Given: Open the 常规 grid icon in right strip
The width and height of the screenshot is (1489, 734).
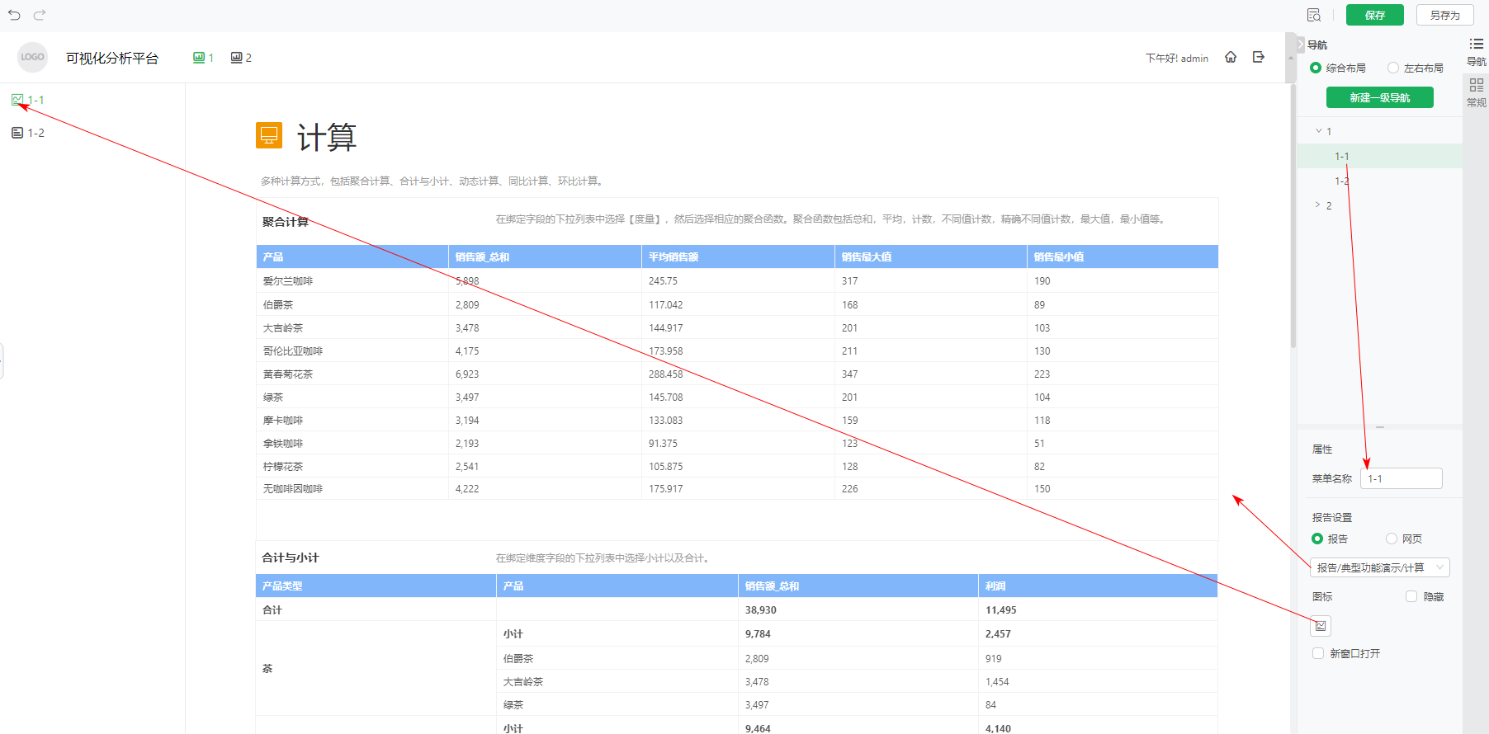Looking at the screenshot, I should pos(1476,86).
